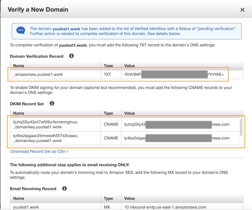Click the chat bubble icon in notice banner
Viewport: 252px width, 210px height.
point(21,30)
